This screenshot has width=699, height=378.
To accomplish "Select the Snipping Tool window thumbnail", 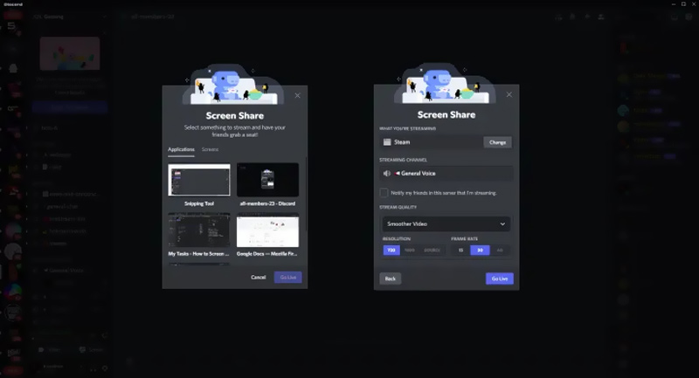I will click(x=199, y=180).
